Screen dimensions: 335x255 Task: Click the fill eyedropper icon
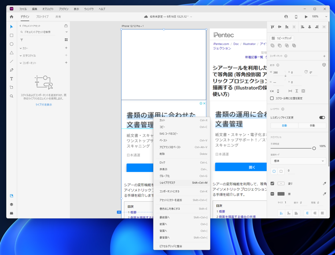324,183
